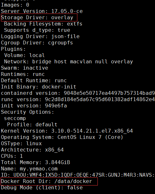Viewport: 155px width, 194px height.
Task: Click the seccomp security option line
Action: 15,118
